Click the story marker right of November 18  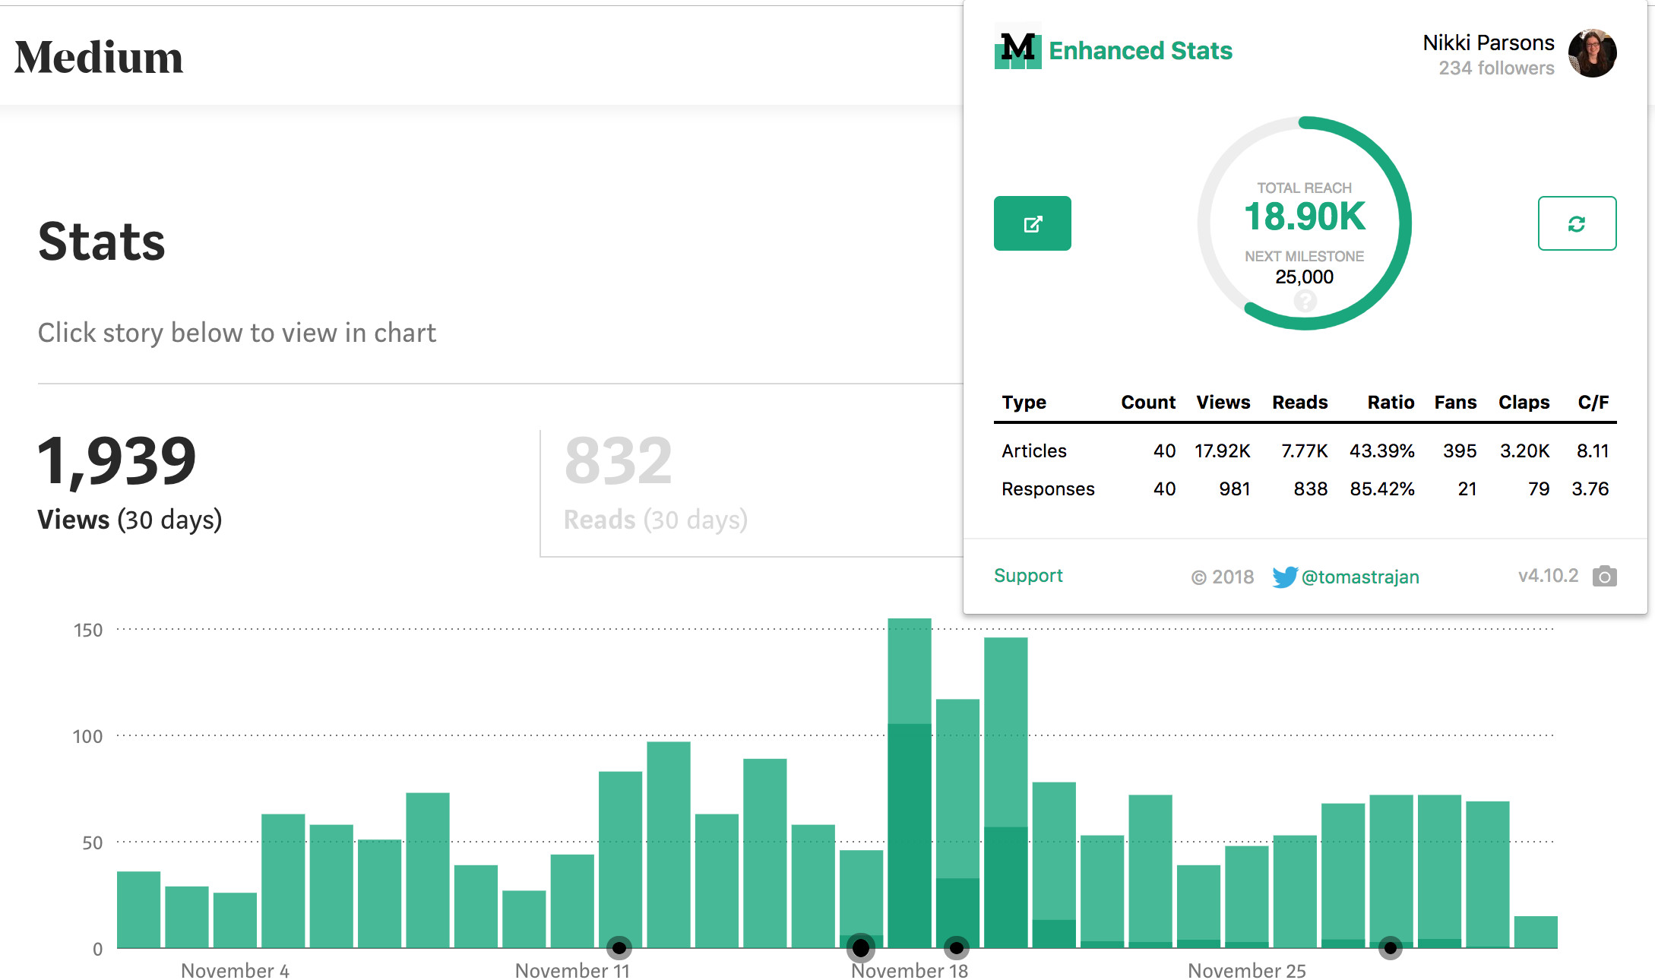[x=957, y=947]
